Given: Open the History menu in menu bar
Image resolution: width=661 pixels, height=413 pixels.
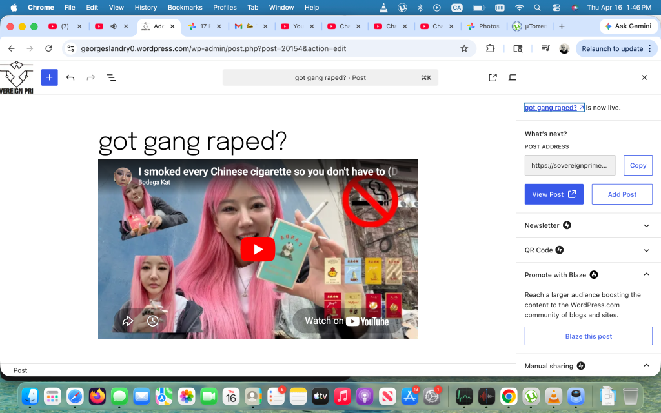Looking at the screenshot, I should click(145, 8).
